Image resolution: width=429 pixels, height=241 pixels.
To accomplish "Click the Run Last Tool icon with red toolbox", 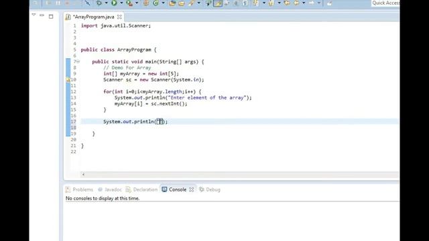I will (129, 3).
